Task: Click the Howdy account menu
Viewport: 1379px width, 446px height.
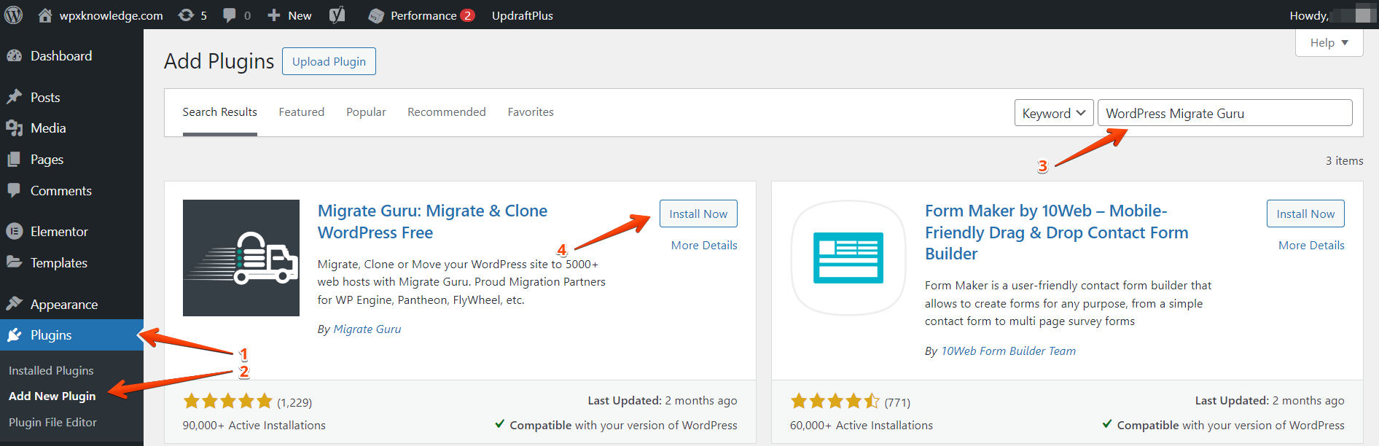Action: click(x=1331, y=15)
